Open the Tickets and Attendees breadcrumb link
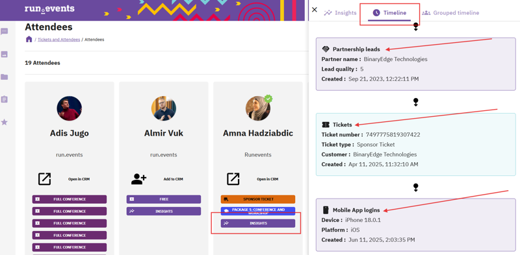Viewport: 520px width, 255px height. [x=58, y=40]
